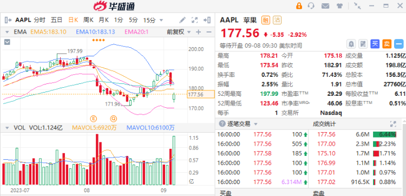The width and height of the screenshot is (406, 196).
Task: Open the VOL indicator dropdown arrow
Action: coord(7,127)
